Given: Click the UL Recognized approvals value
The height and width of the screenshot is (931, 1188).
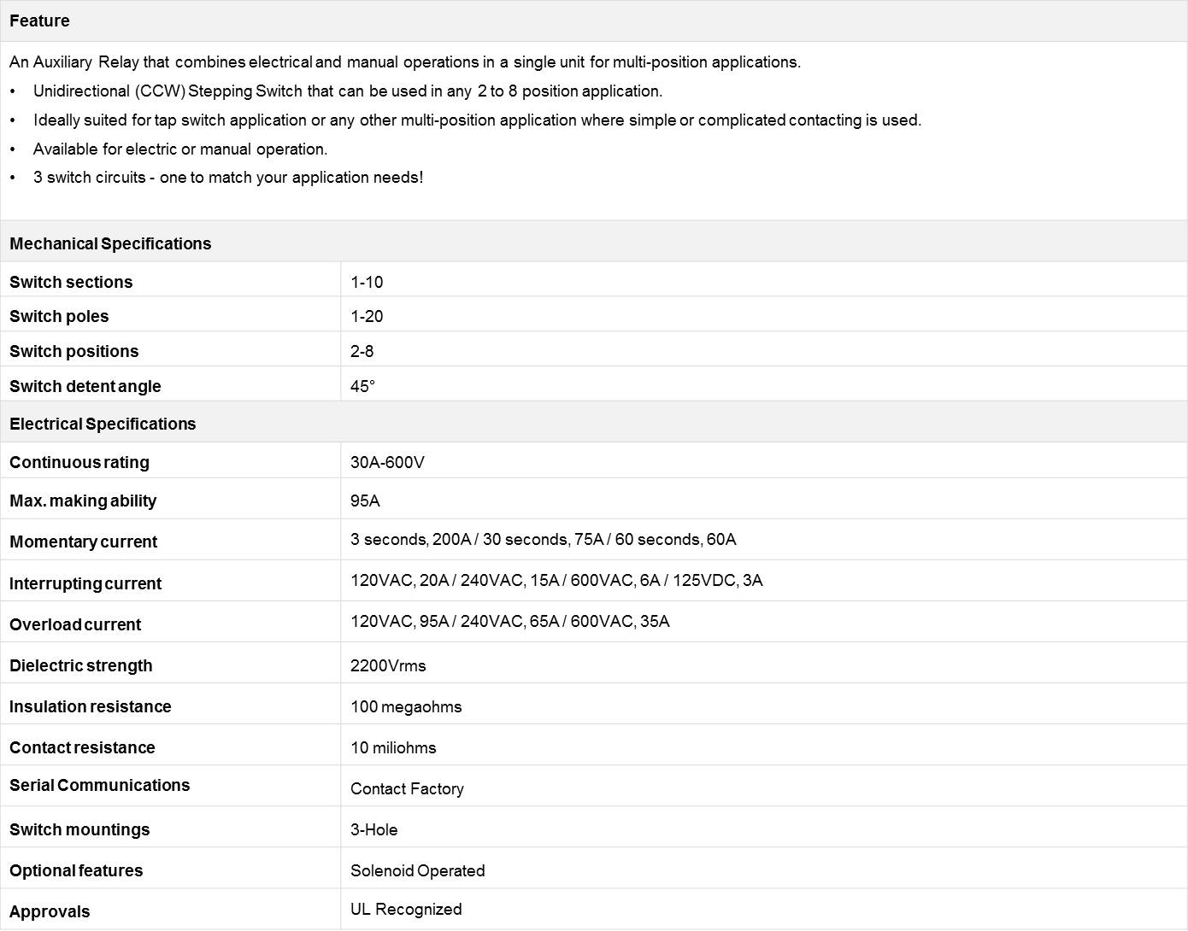Looking at the screenshot, I should point(406,909).
